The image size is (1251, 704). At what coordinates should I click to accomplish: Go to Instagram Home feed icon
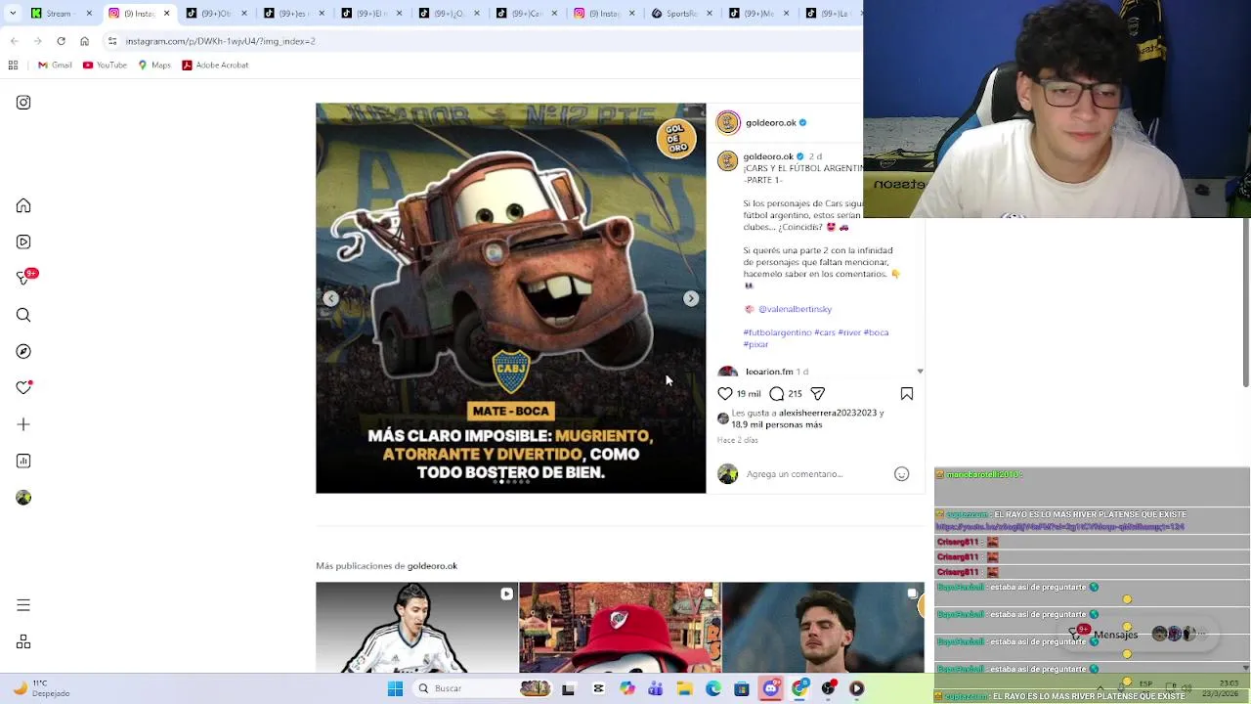23,206
